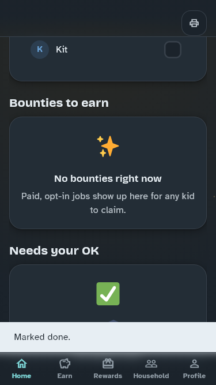This screenshot has height=385, width=216.
Task: Tap the piggy bank Earn icon
Action: pyautogui.click(x=65, y=364)
